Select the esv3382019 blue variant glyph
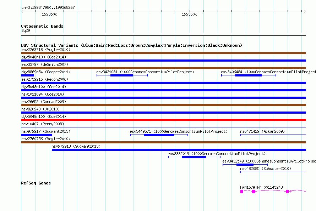Image resolution: width=316 pixels, height=211 pixels. tap(194, 157)
